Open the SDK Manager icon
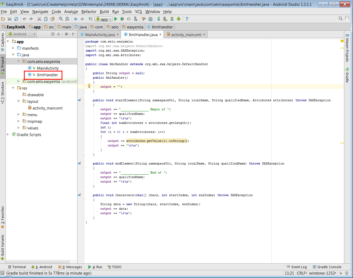 [172, 19]
